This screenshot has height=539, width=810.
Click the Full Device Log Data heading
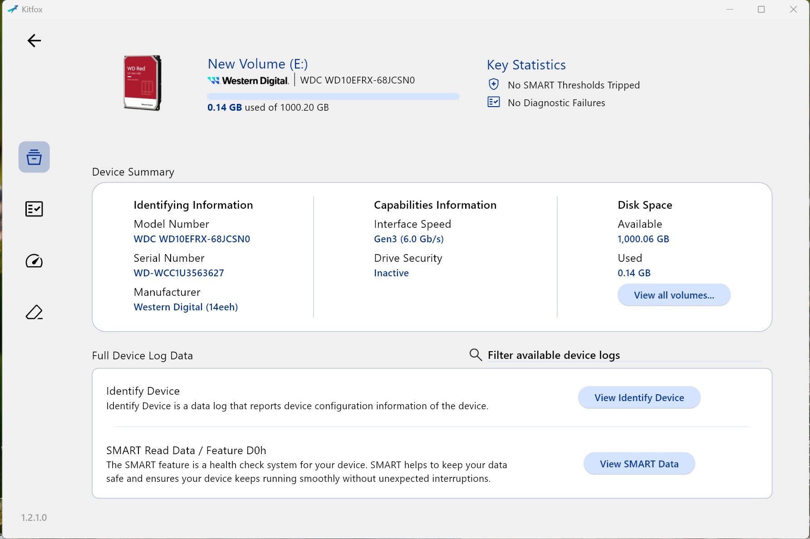(142, 356)
